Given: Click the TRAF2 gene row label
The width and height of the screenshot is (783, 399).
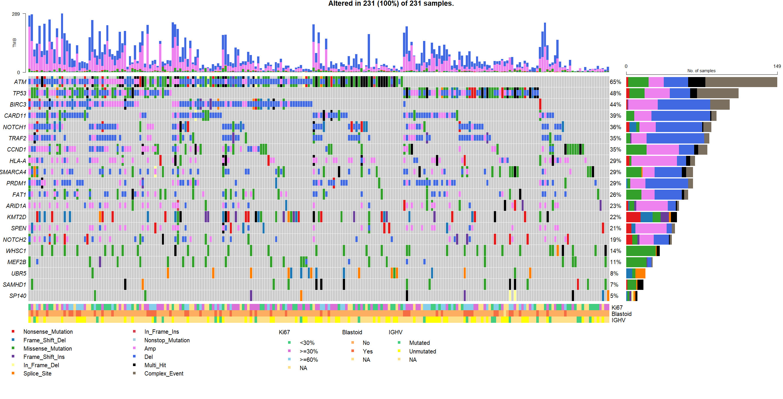Looking at the screenshot, I should [17, 138].
